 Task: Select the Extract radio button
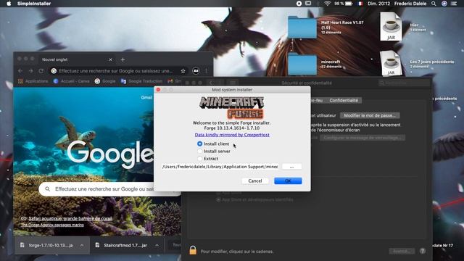(x=200, y=159)
